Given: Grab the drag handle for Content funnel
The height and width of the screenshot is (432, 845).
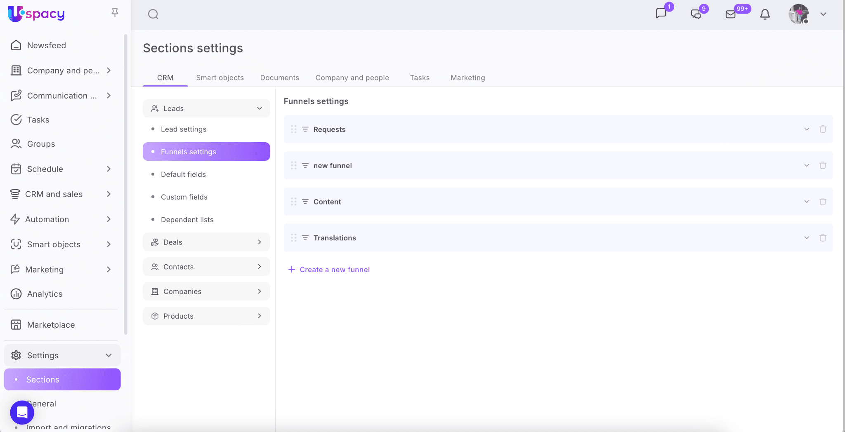Looking at the screenshot, I should (x=293, y=202).
